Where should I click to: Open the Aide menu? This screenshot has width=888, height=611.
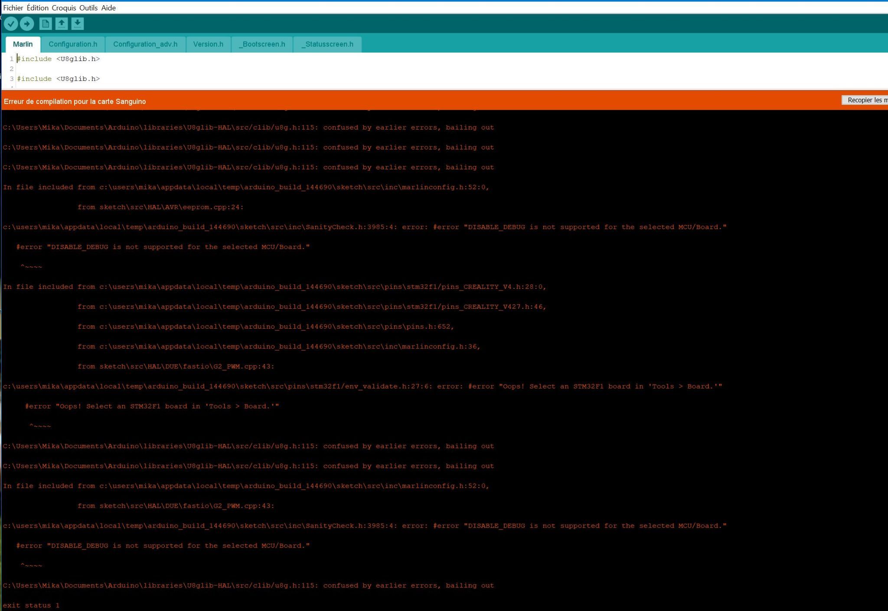tap(108, 8)
